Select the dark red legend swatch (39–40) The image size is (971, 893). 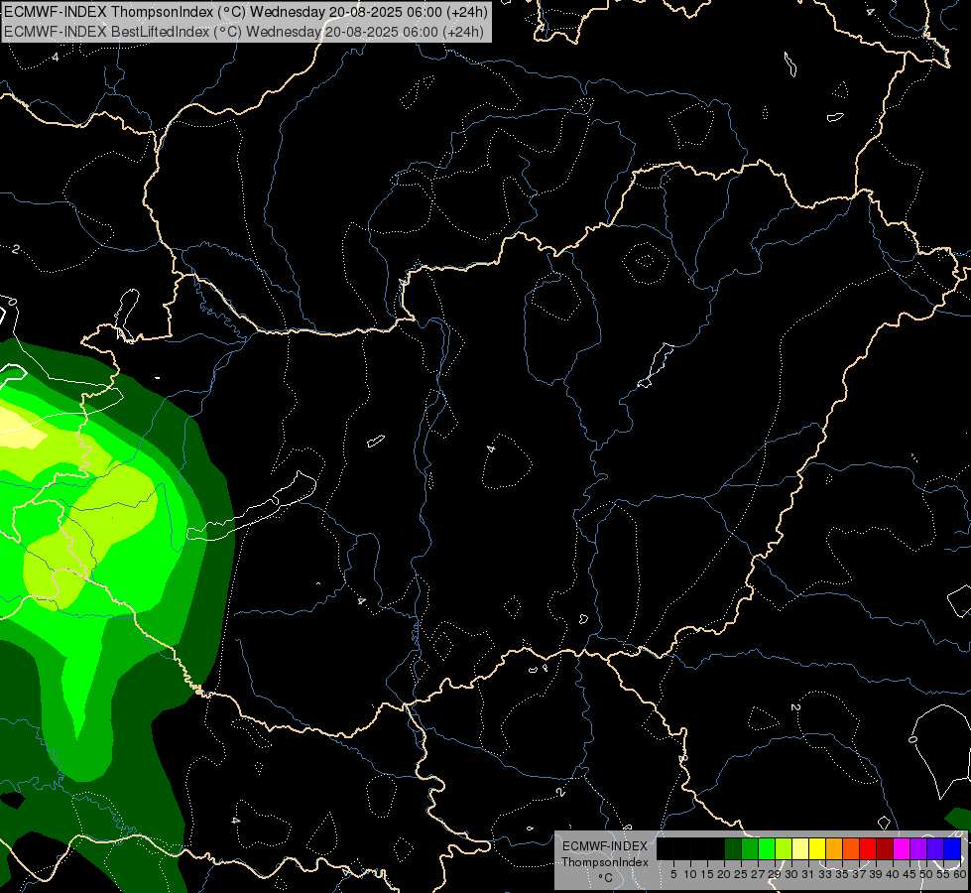(x=885, y=848)
